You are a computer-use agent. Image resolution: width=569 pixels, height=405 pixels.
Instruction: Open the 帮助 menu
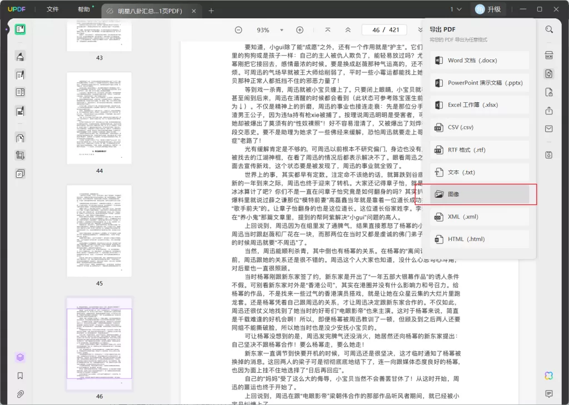point(84,9)
